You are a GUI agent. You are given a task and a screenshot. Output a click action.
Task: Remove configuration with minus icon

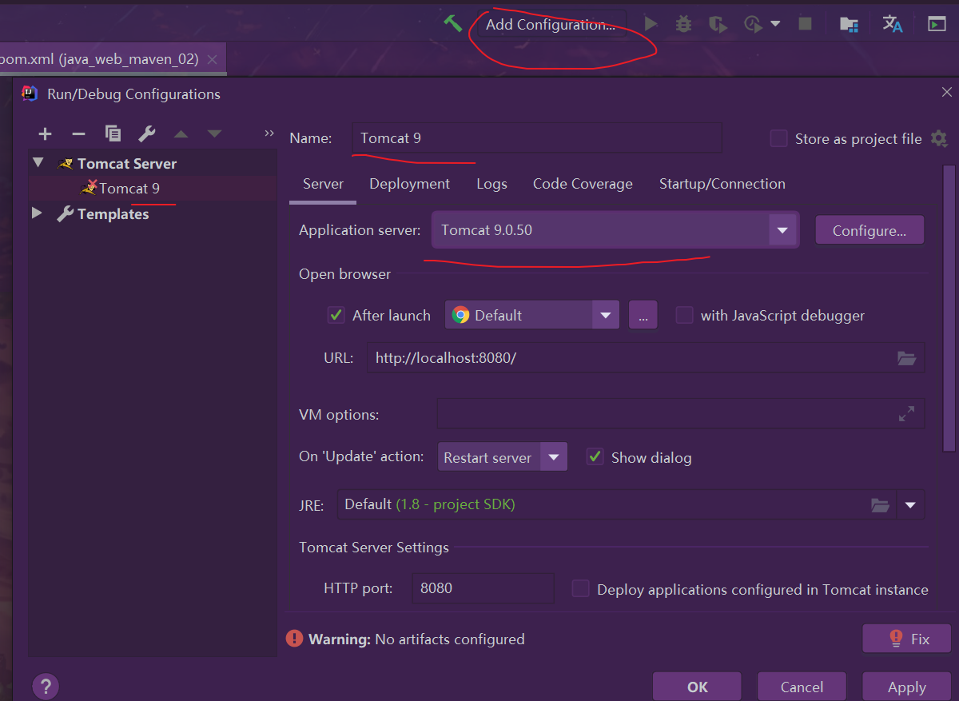click(78, 133)
